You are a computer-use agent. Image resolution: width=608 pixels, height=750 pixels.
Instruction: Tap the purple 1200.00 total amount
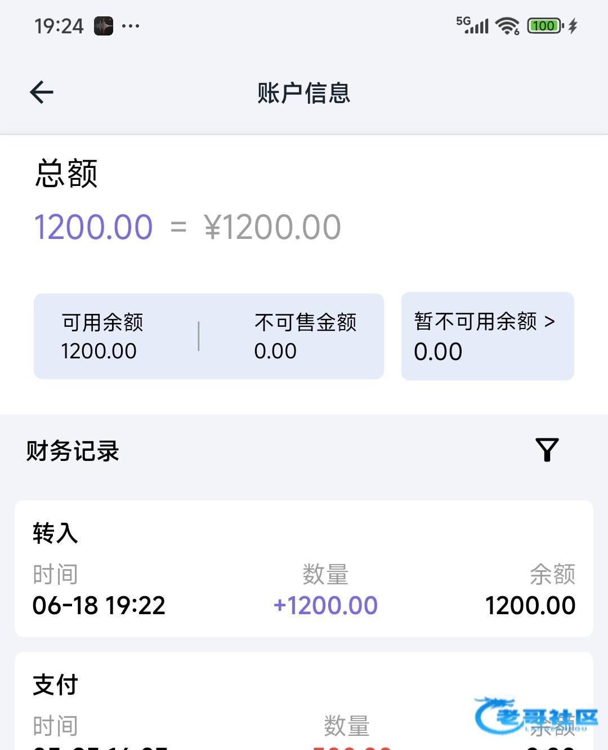(x=93, y=227)
